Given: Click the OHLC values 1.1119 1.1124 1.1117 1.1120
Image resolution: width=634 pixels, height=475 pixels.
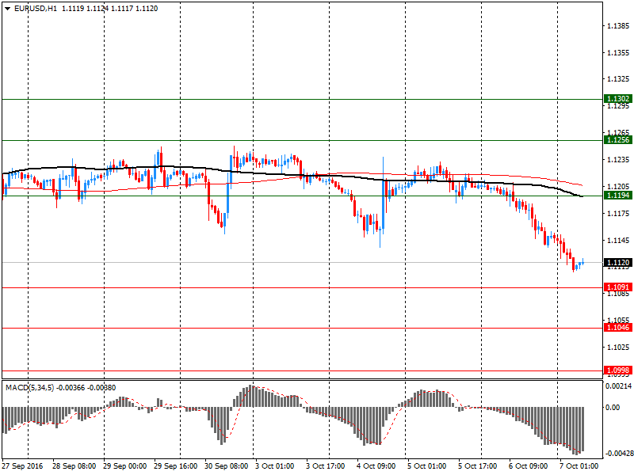Looking at the screenshot, I should [109, 9].
